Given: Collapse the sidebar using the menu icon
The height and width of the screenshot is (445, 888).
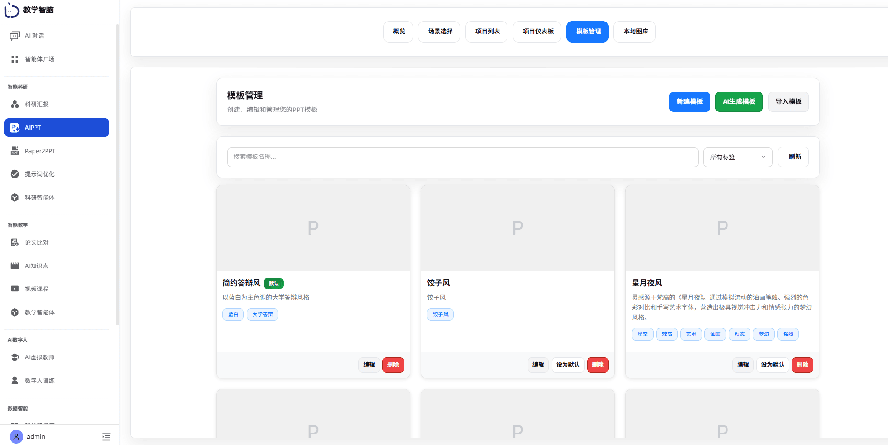Looking at the screenshot, I should point(106,437).
